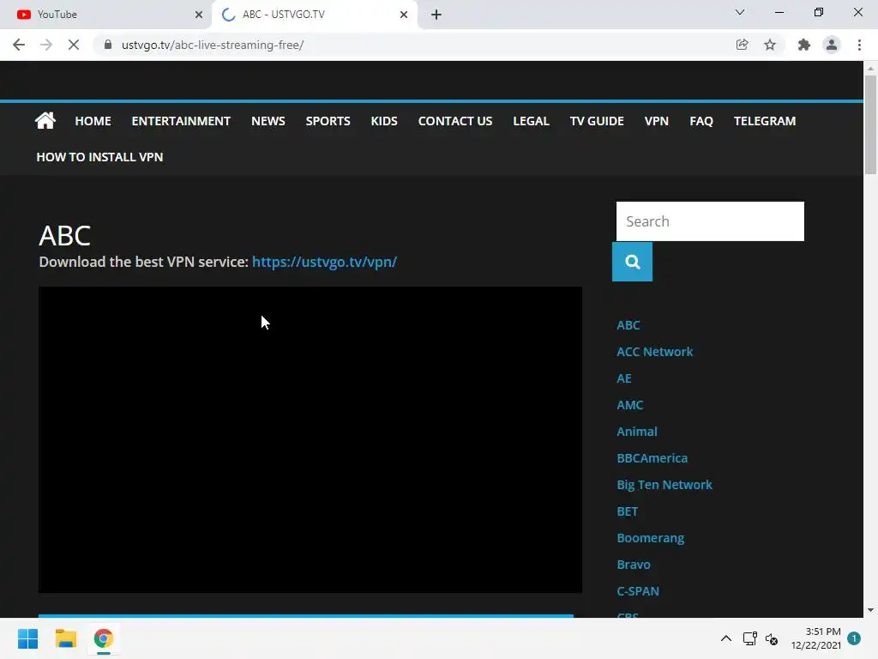Open a new tab with the plus button
Screen dimensions: 878x659
tap(436, 15)
